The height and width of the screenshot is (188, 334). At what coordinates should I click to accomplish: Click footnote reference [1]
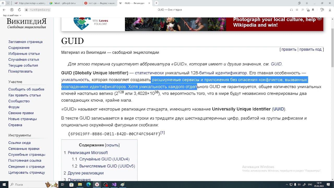(163, 133)
